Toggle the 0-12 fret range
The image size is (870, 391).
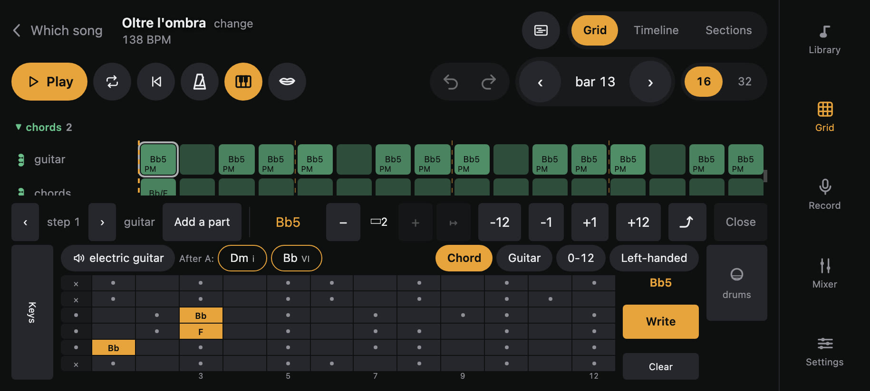click(581, 258)
